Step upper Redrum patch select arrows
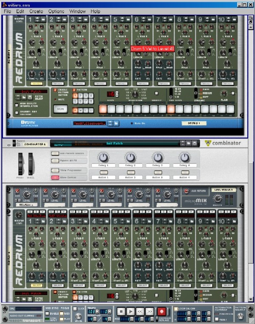This screenshot has height=324, width=255. 18,97
